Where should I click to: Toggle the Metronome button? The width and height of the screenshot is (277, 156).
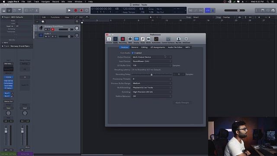click(x=213, y=10)
